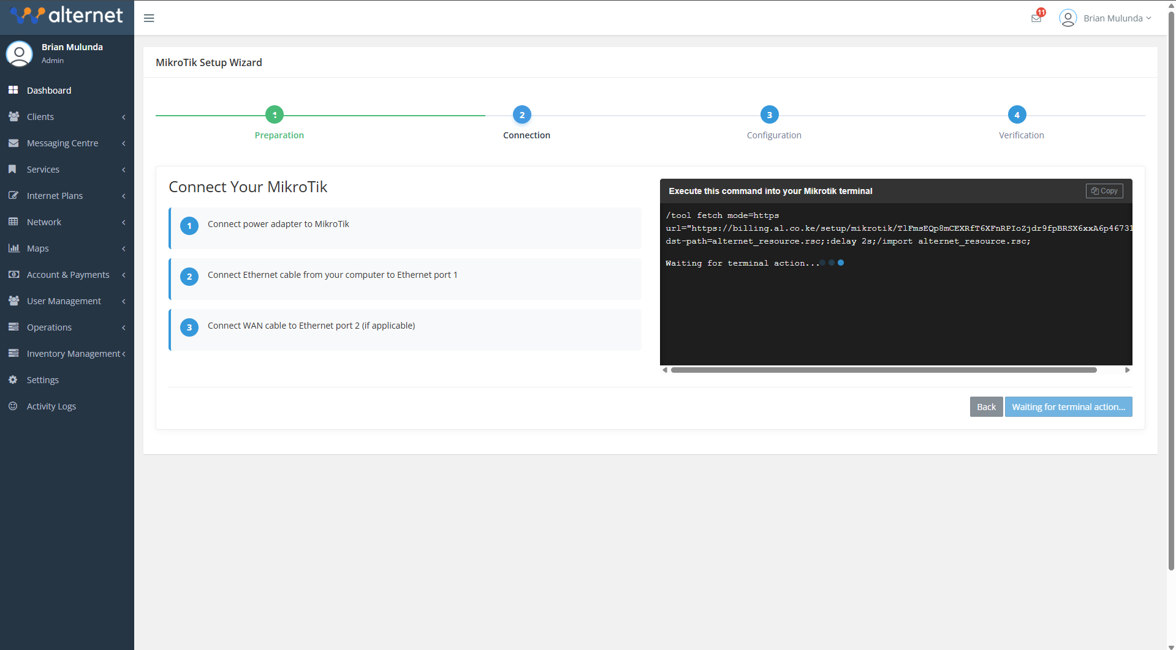Open notifications via the envelope badge icon

[x=1036, y=18]
